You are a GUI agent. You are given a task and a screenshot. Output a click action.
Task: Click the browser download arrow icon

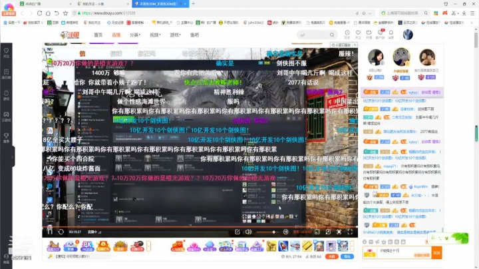coord(464,13)
